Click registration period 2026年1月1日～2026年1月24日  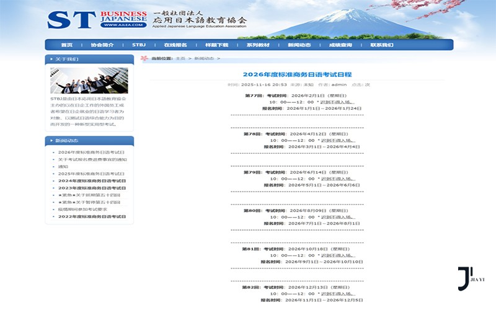point(324,108)
